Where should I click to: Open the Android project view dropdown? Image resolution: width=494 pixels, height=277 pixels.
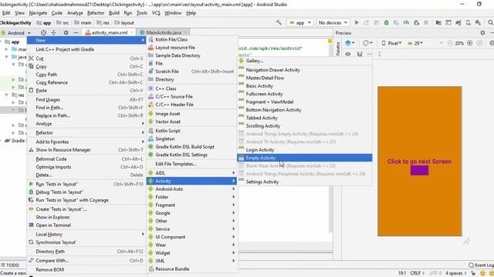point(16,32)
